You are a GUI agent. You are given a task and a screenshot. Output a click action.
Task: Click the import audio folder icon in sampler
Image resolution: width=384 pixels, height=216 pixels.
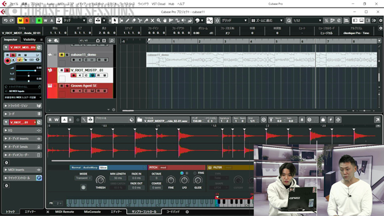pyautogui.click(x=140, y=120)
